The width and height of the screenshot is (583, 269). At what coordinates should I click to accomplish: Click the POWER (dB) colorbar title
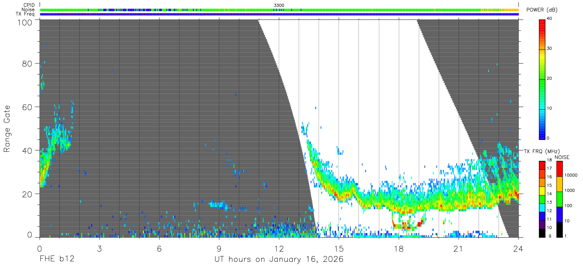542,9
